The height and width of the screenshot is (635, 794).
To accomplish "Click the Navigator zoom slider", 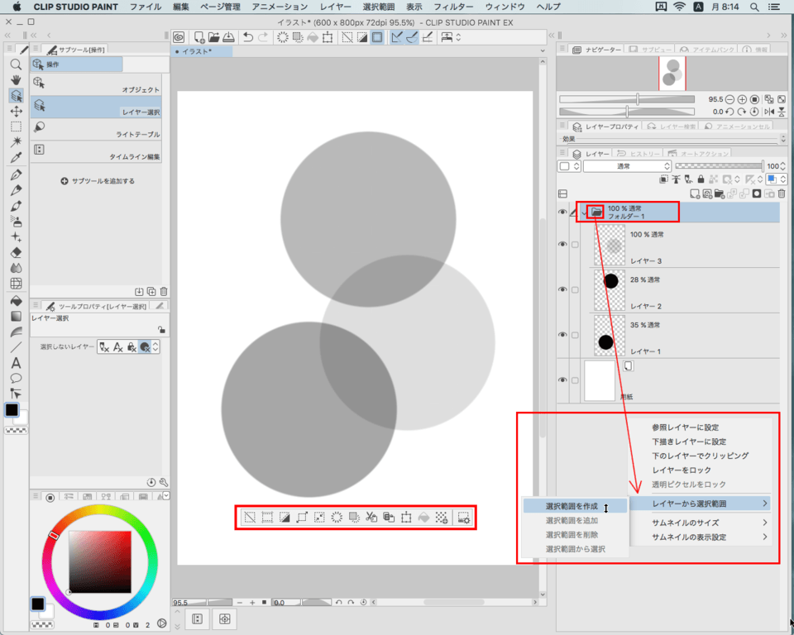I will pos(627,99).
